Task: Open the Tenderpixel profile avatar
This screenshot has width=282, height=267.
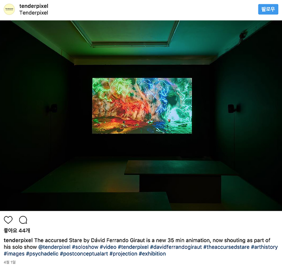Action: [9, 9]
